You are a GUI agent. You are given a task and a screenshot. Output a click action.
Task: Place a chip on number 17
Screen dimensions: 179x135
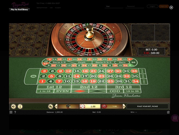(85, 76)
